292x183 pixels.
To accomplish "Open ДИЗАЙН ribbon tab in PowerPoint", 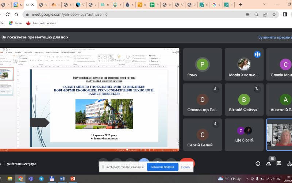I will 18,52.
